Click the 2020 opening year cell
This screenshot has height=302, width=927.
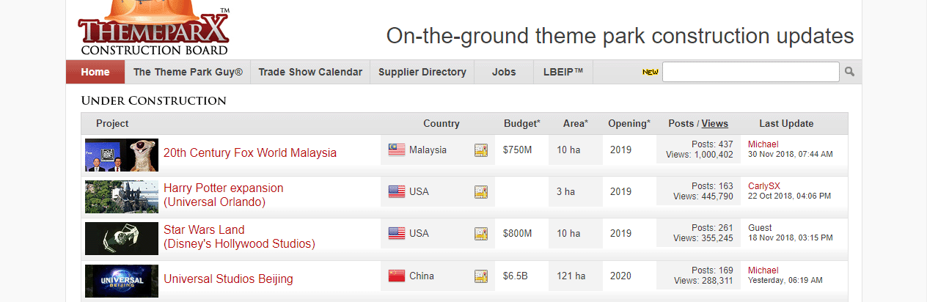click(x=620, y=276)
